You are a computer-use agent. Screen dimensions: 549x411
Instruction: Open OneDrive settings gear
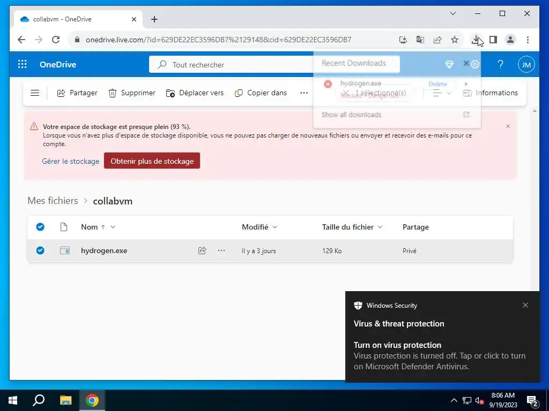click(x=475, y=64)
